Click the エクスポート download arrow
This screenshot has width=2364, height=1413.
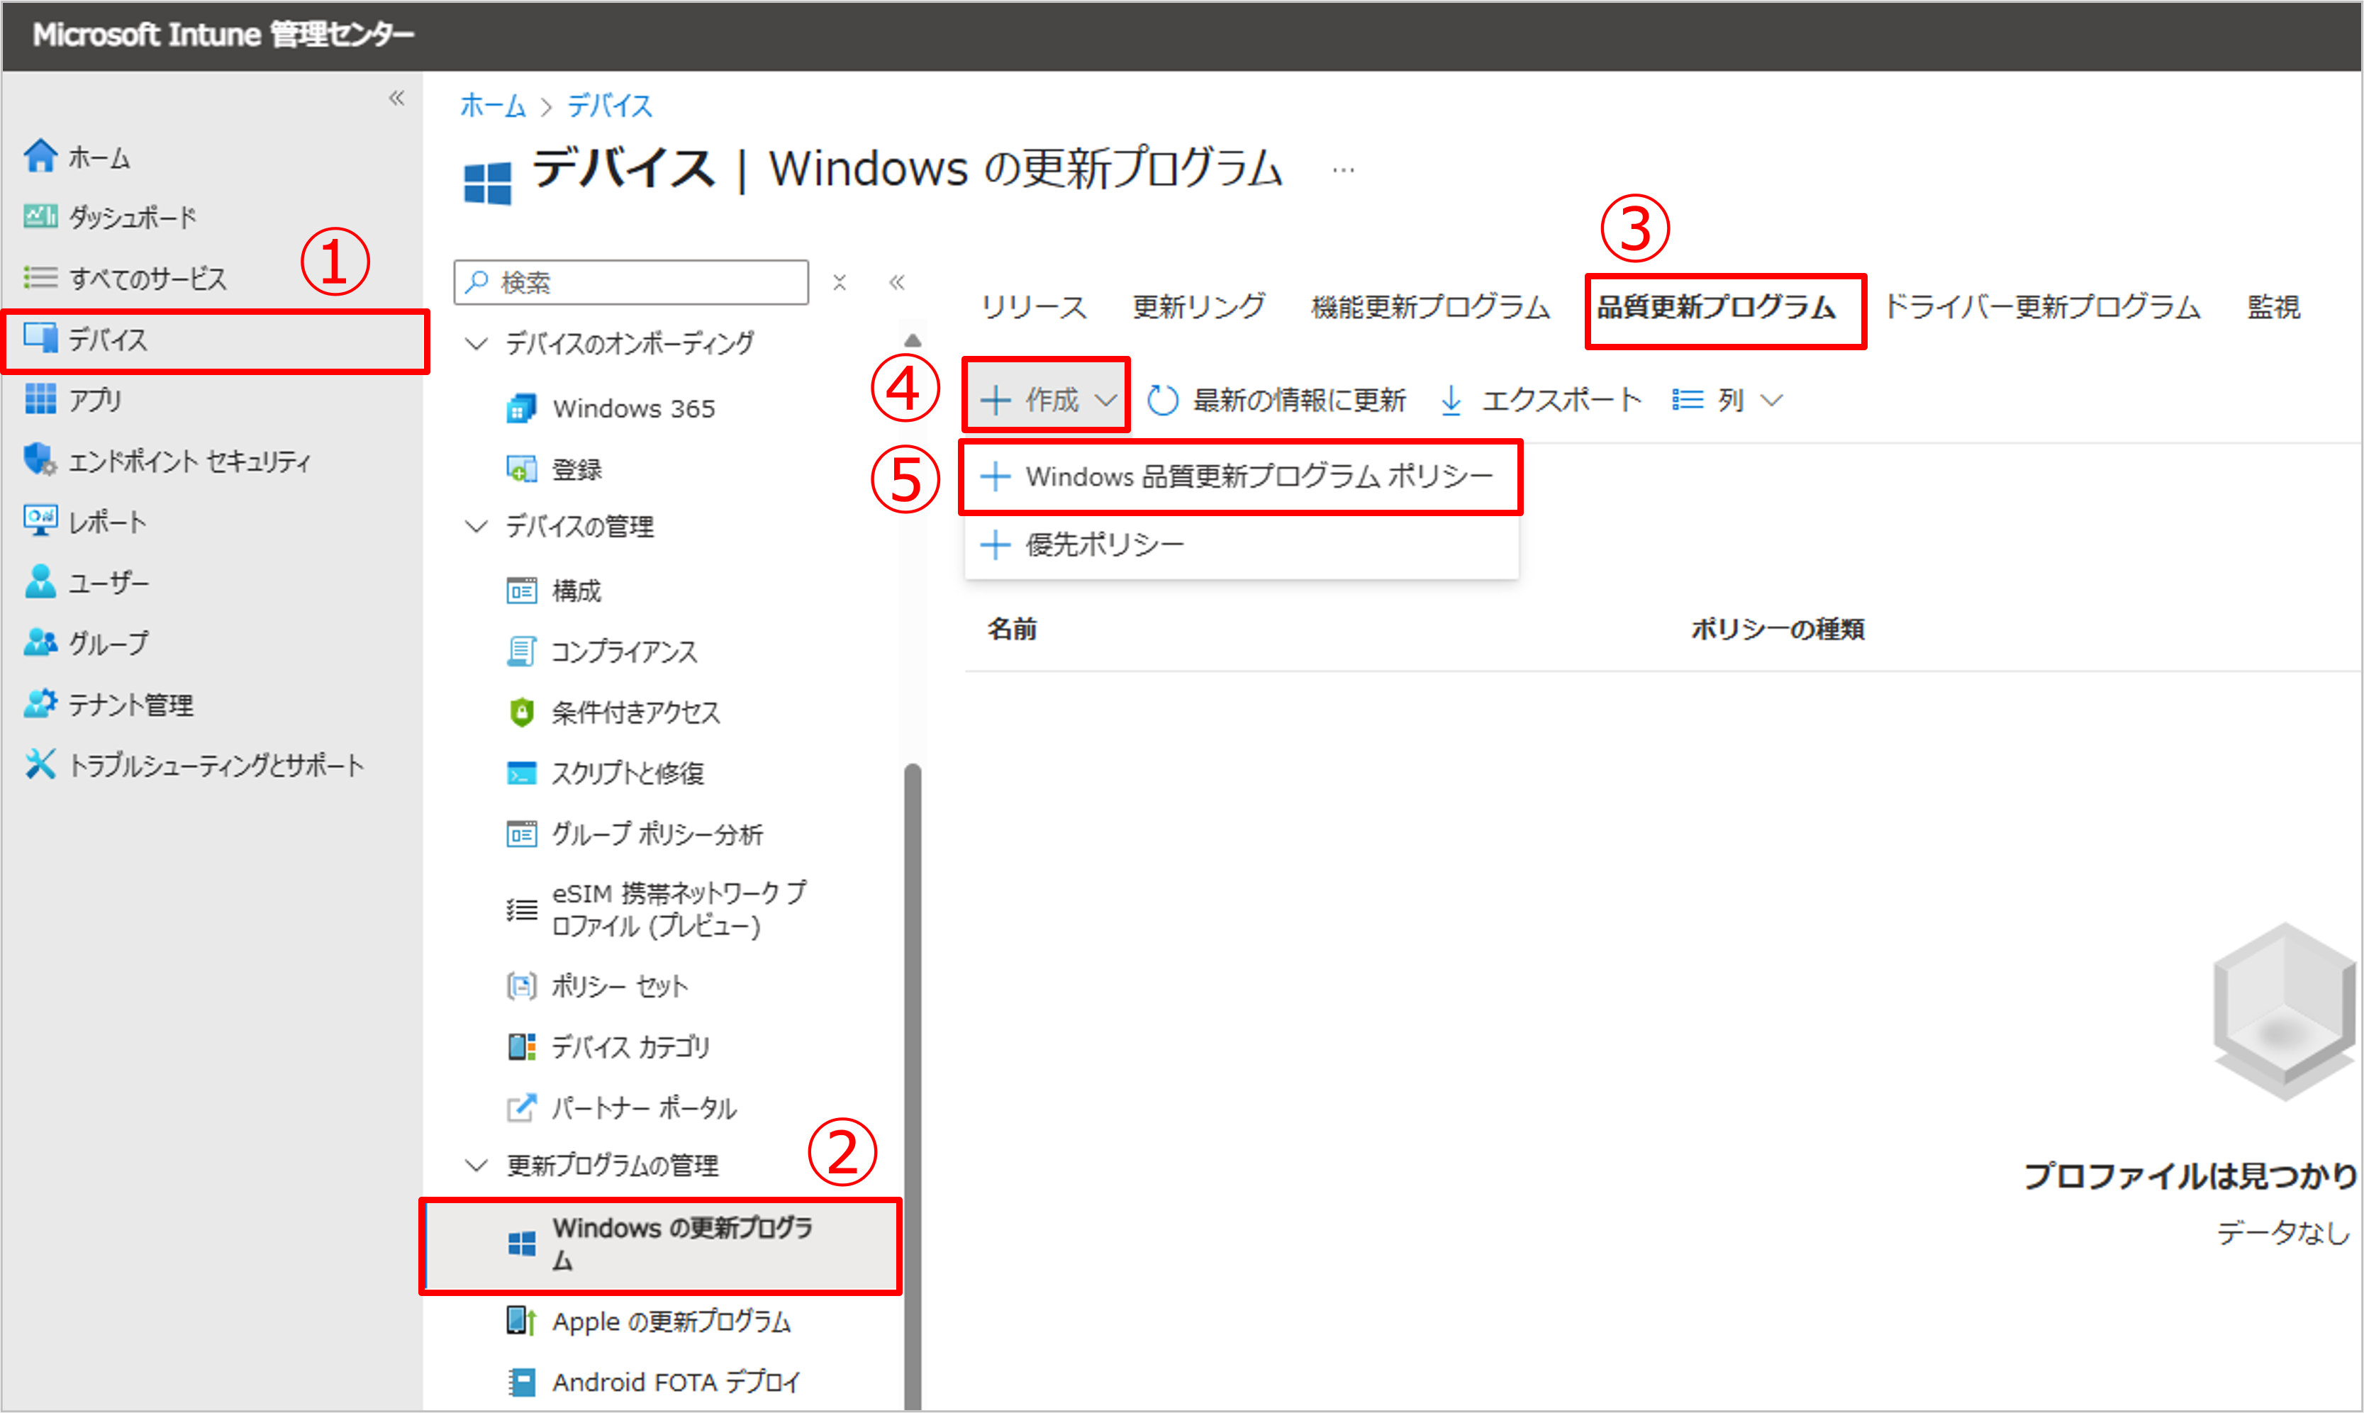1451,400
